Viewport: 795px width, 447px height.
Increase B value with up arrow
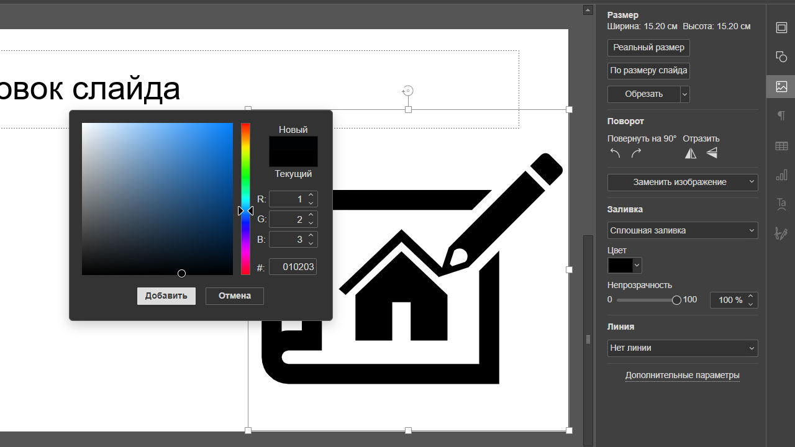[311, 235]
